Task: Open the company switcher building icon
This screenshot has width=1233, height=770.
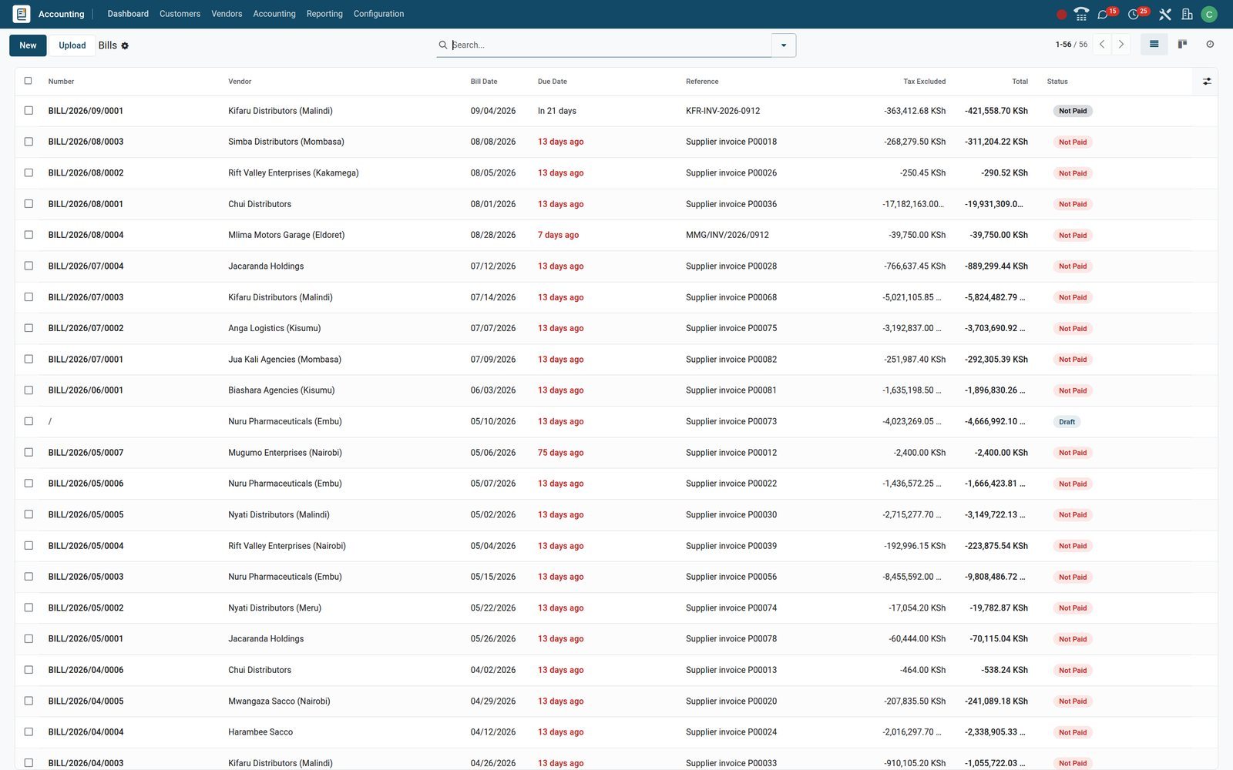Action: tap(1187, 14)
